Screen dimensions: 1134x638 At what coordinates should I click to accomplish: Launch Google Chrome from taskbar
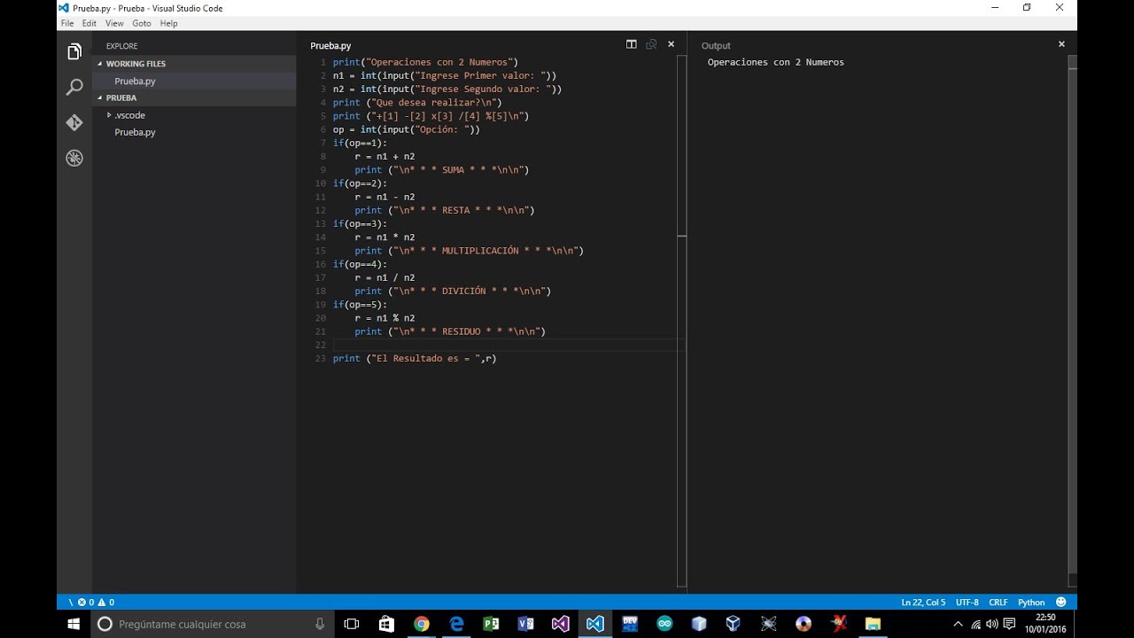[421, 624]
